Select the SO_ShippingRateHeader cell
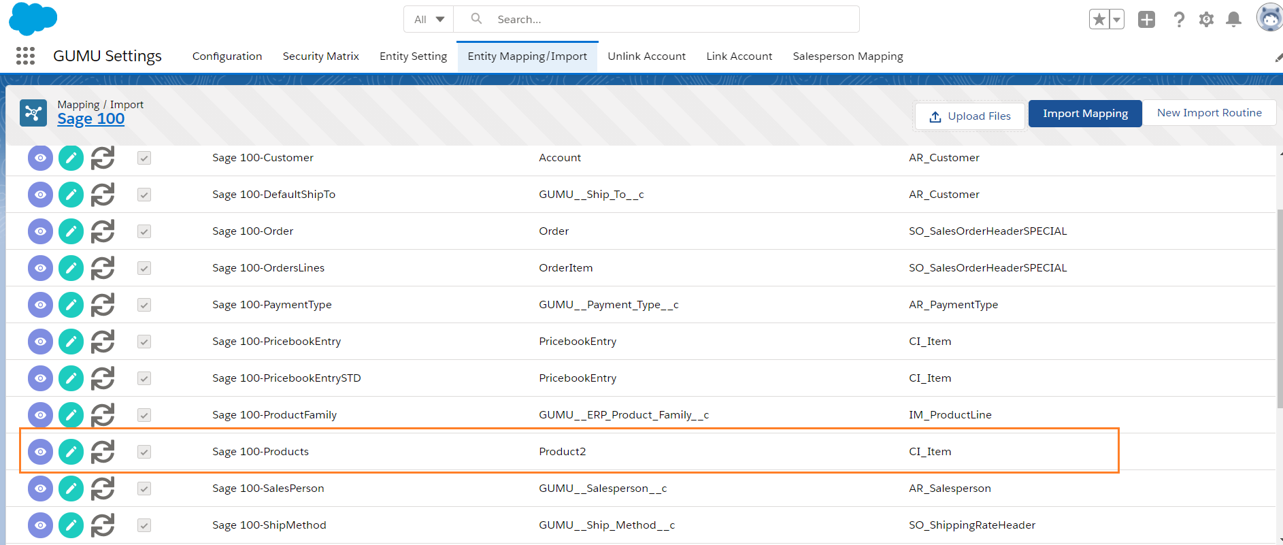Screen dimensions: 1283x545 (972, 525)
